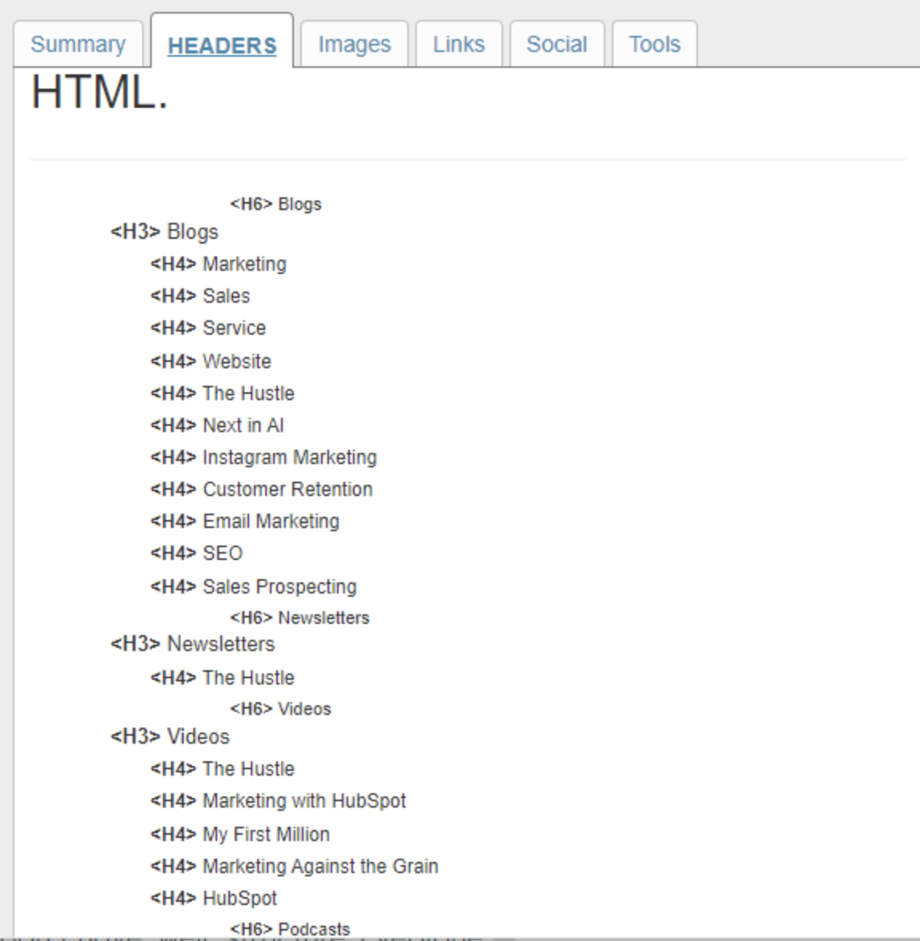Select the H4 Service header item
The image size is (920, 941).
coord(208,328)
